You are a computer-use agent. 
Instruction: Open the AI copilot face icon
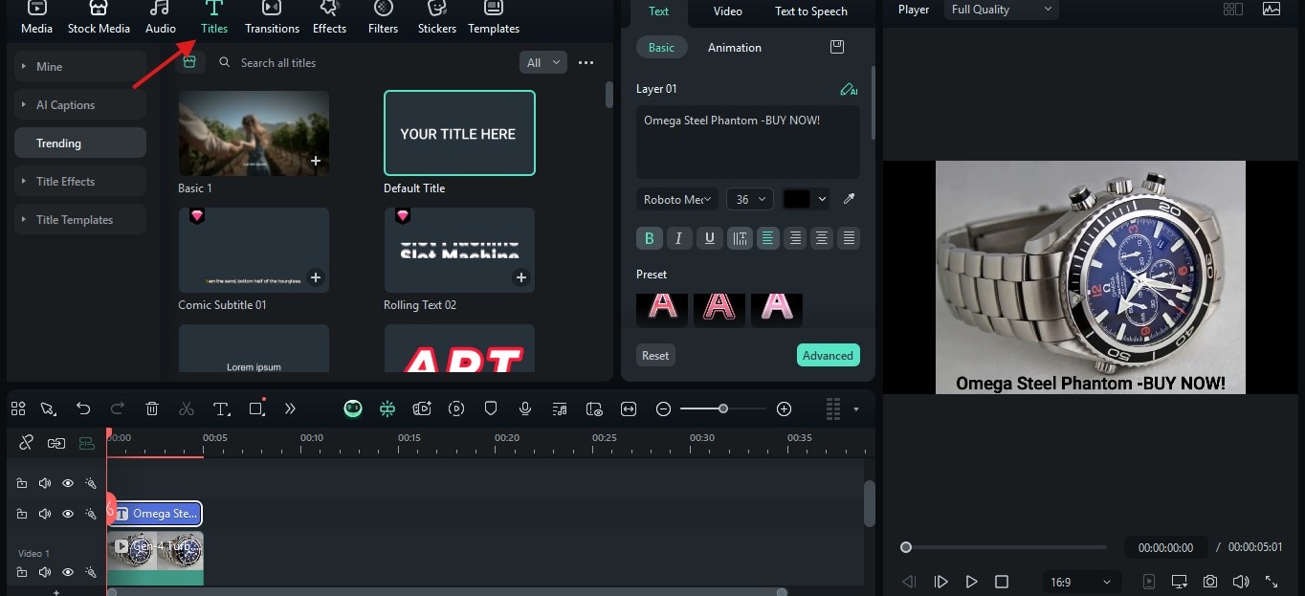[x=353, y=408]
